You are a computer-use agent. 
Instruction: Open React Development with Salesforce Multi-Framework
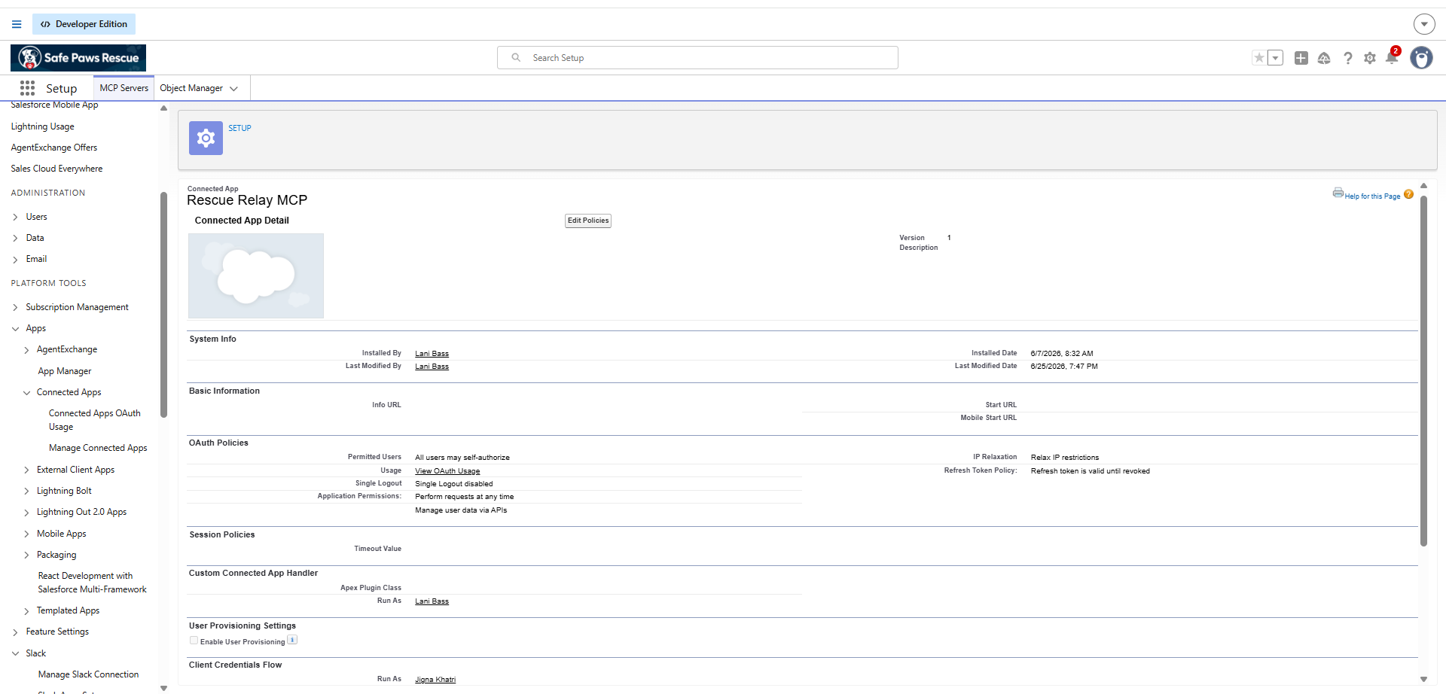[93, 583]
